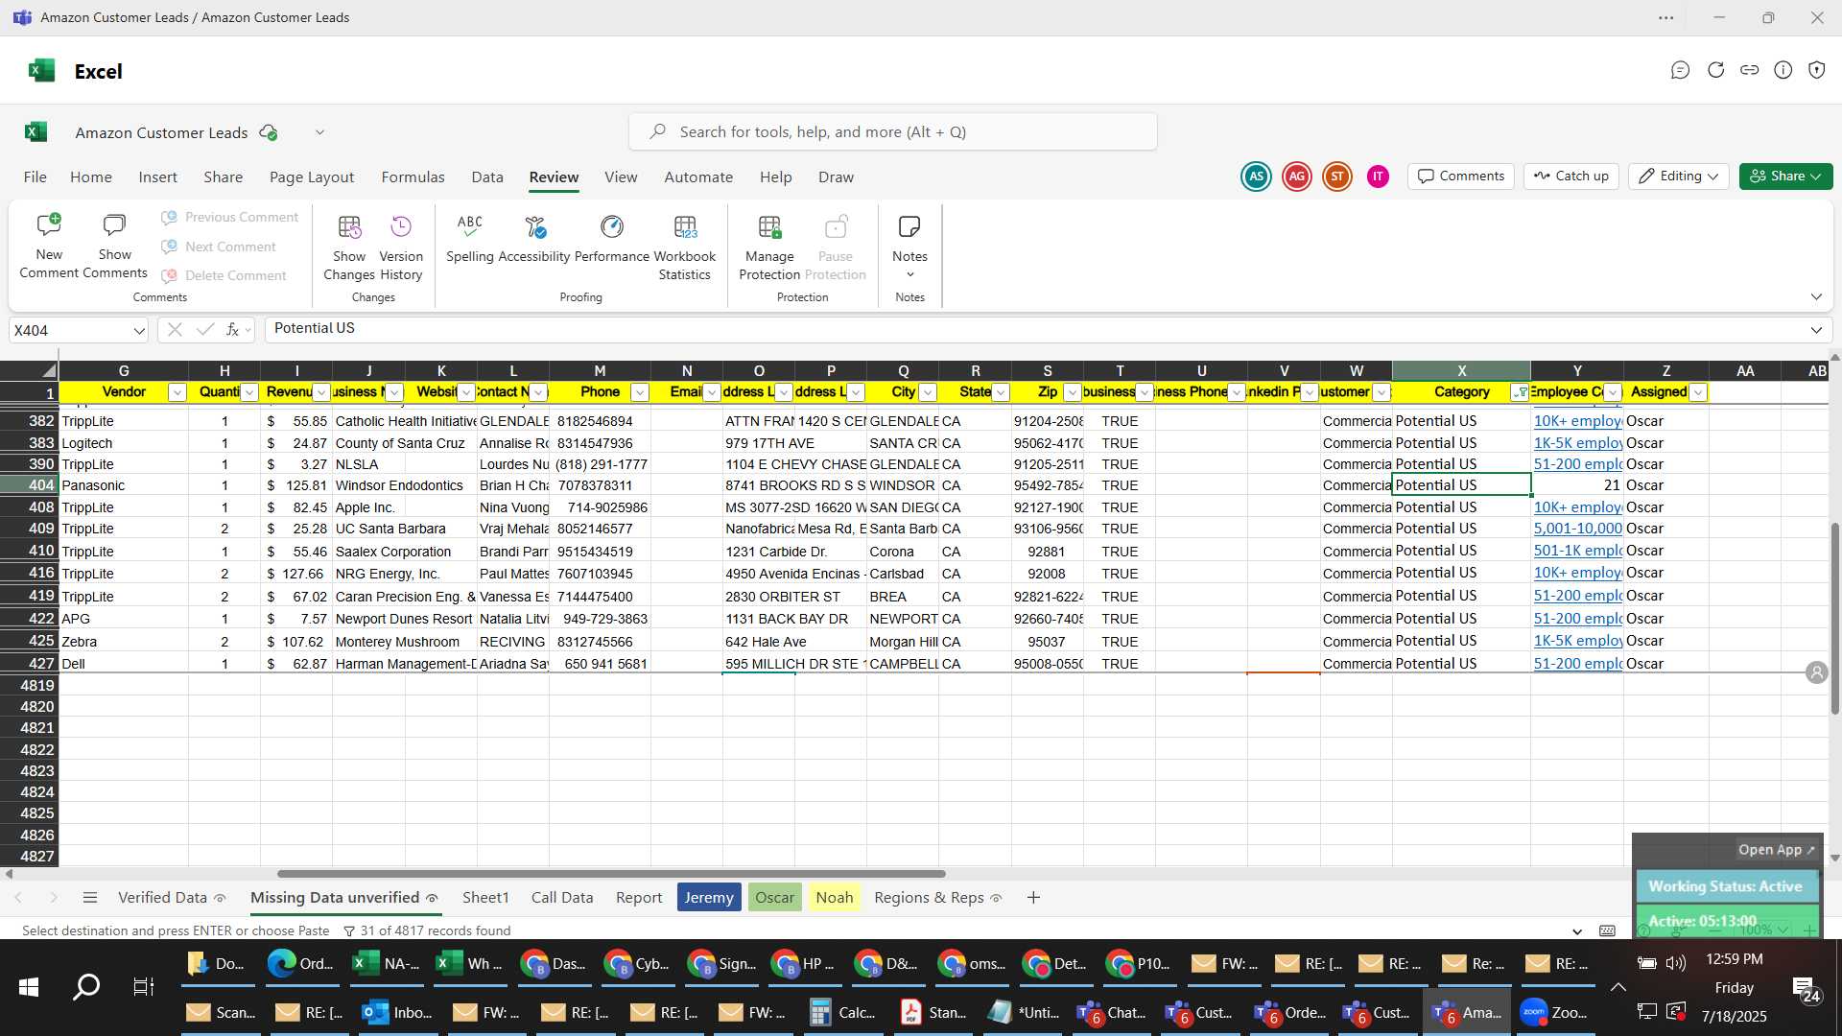The height and width of the screenshot is (1036, 1842).
Task: Click the green Share button
Action: (x=1785, y=177)
